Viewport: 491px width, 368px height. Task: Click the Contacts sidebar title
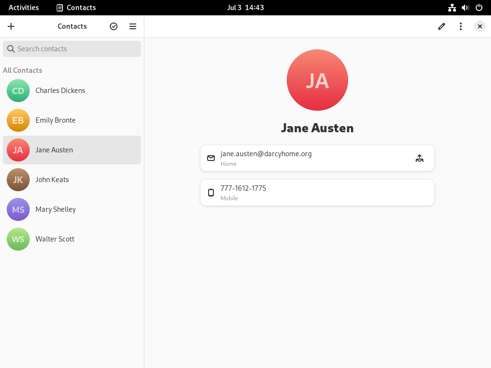pyautogui.click(x=72, y=26)
